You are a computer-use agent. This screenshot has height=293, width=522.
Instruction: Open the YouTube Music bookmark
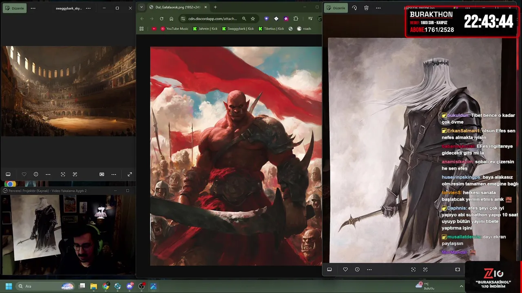[174, 28]
